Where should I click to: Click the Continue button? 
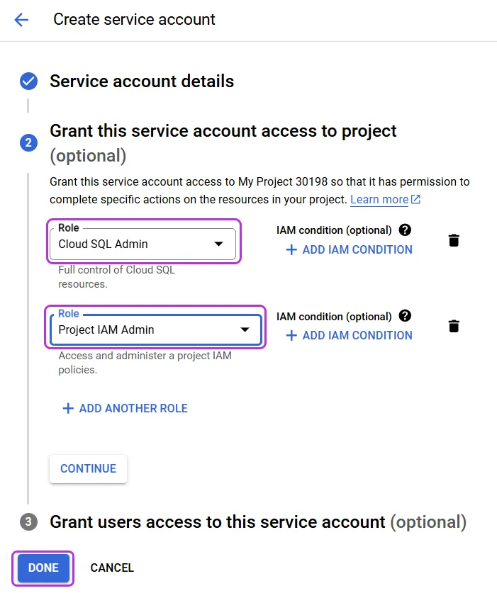[88, 468]
